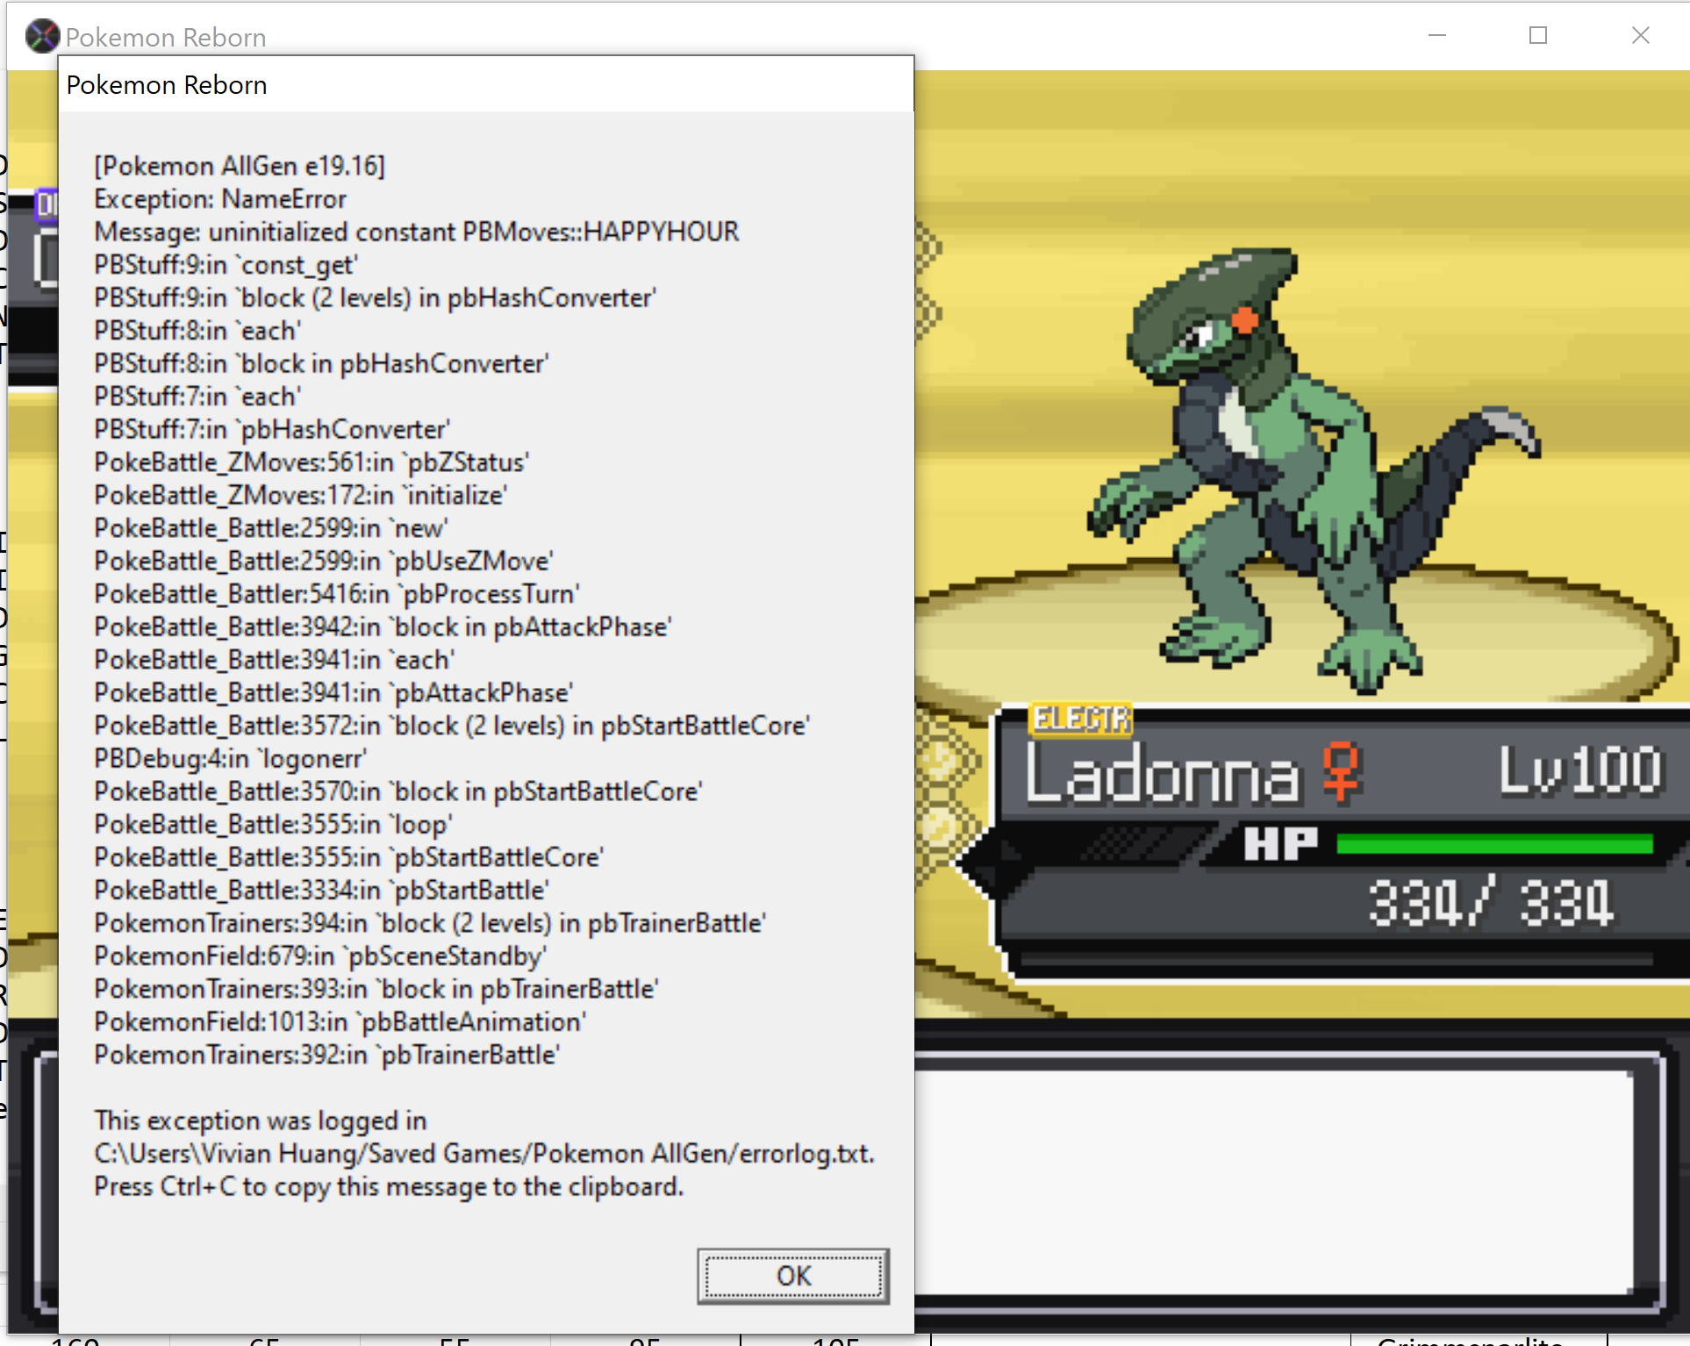Click the '[Pokemon AllGen e19.16]' text
The height and width of the screenshot is (1346, 1690).
240,166
